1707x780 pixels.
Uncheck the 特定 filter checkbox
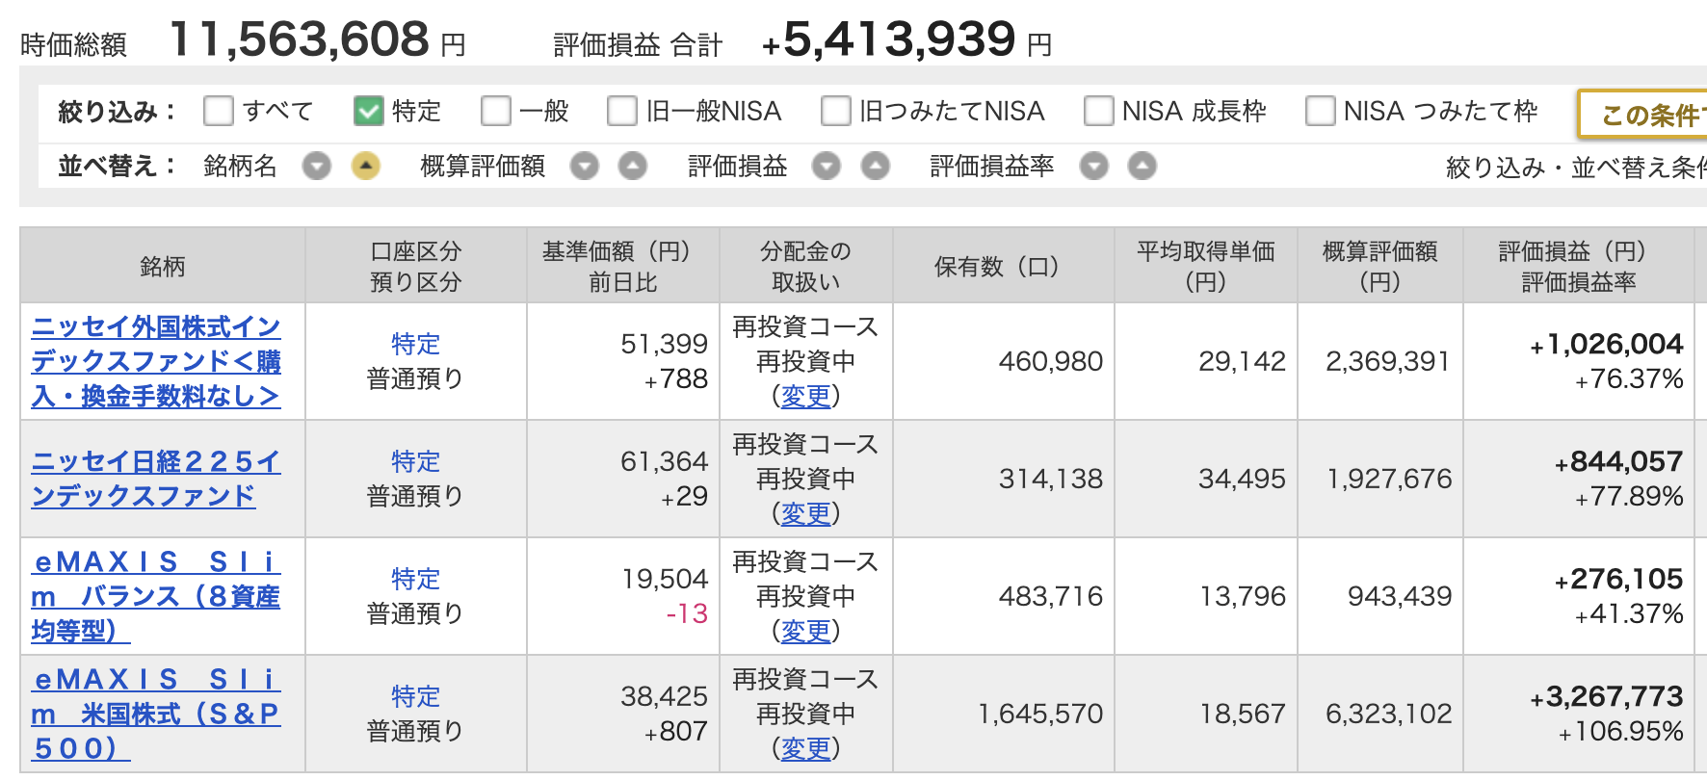click(x=369, y=111)
